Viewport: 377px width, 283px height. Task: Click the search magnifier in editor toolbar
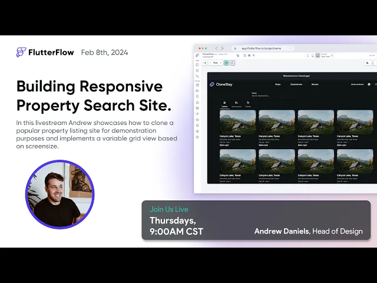pos(254,55)
